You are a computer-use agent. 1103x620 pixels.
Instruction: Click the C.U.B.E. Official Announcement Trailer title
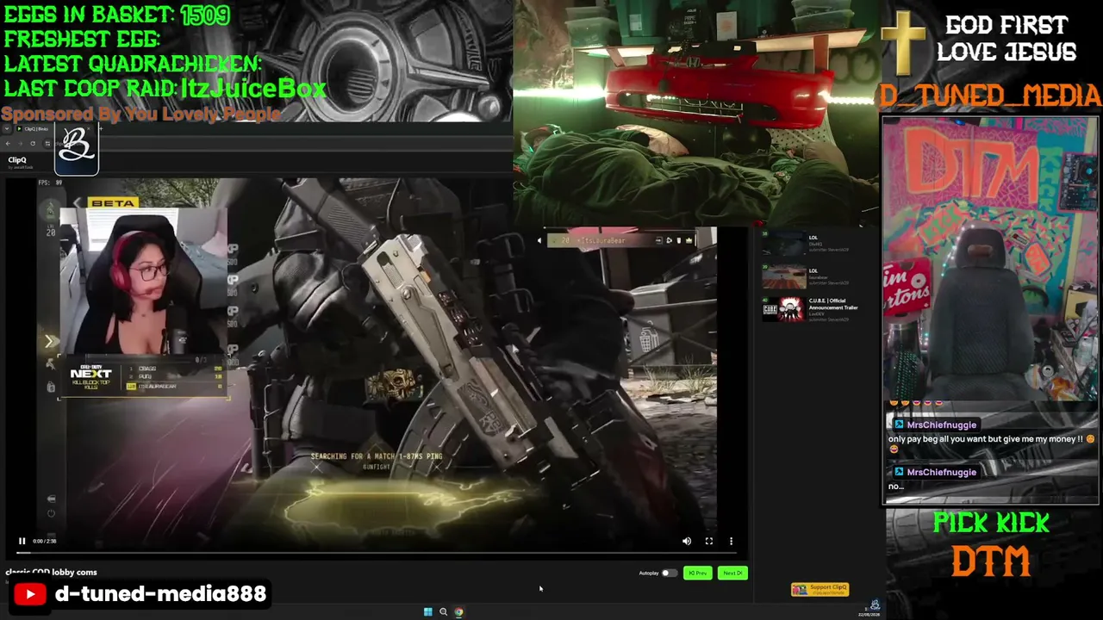point(833,304)
